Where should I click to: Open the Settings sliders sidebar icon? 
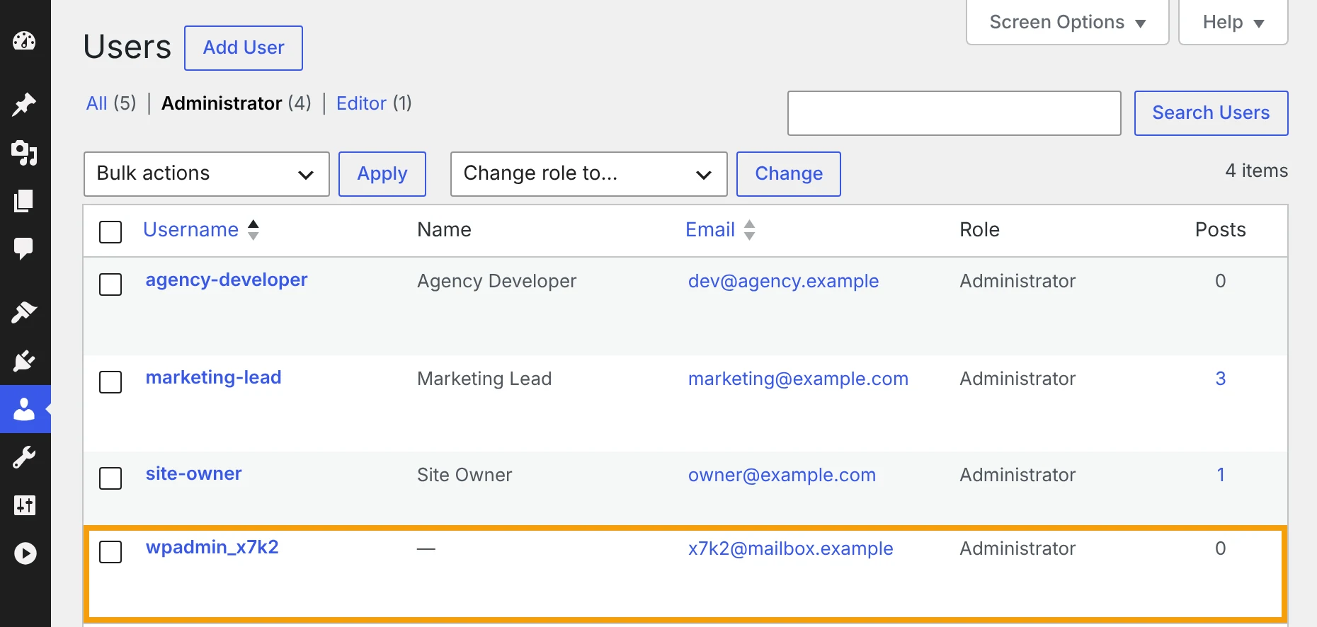[x=24, y=505]
